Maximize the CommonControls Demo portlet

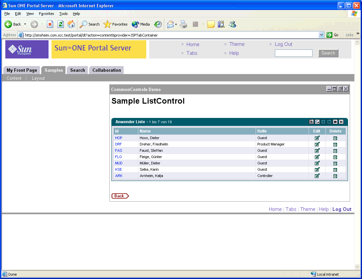(334, 89)
